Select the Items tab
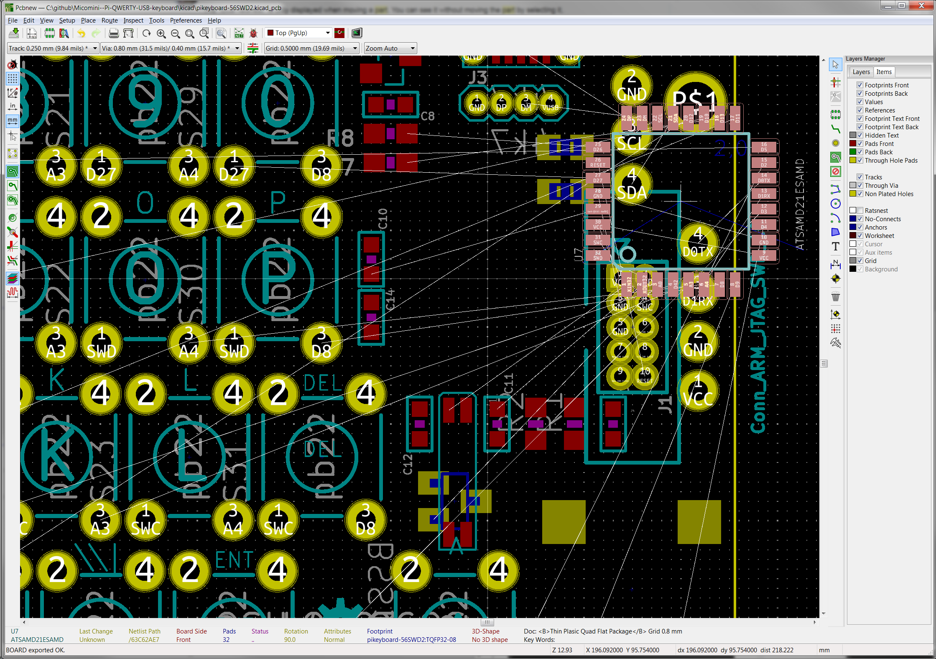 tap(884, 72)
